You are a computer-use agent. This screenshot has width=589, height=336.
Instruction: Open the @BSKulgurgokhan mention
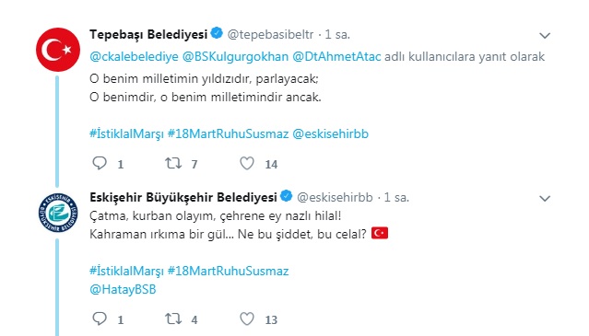pos(236,57)
